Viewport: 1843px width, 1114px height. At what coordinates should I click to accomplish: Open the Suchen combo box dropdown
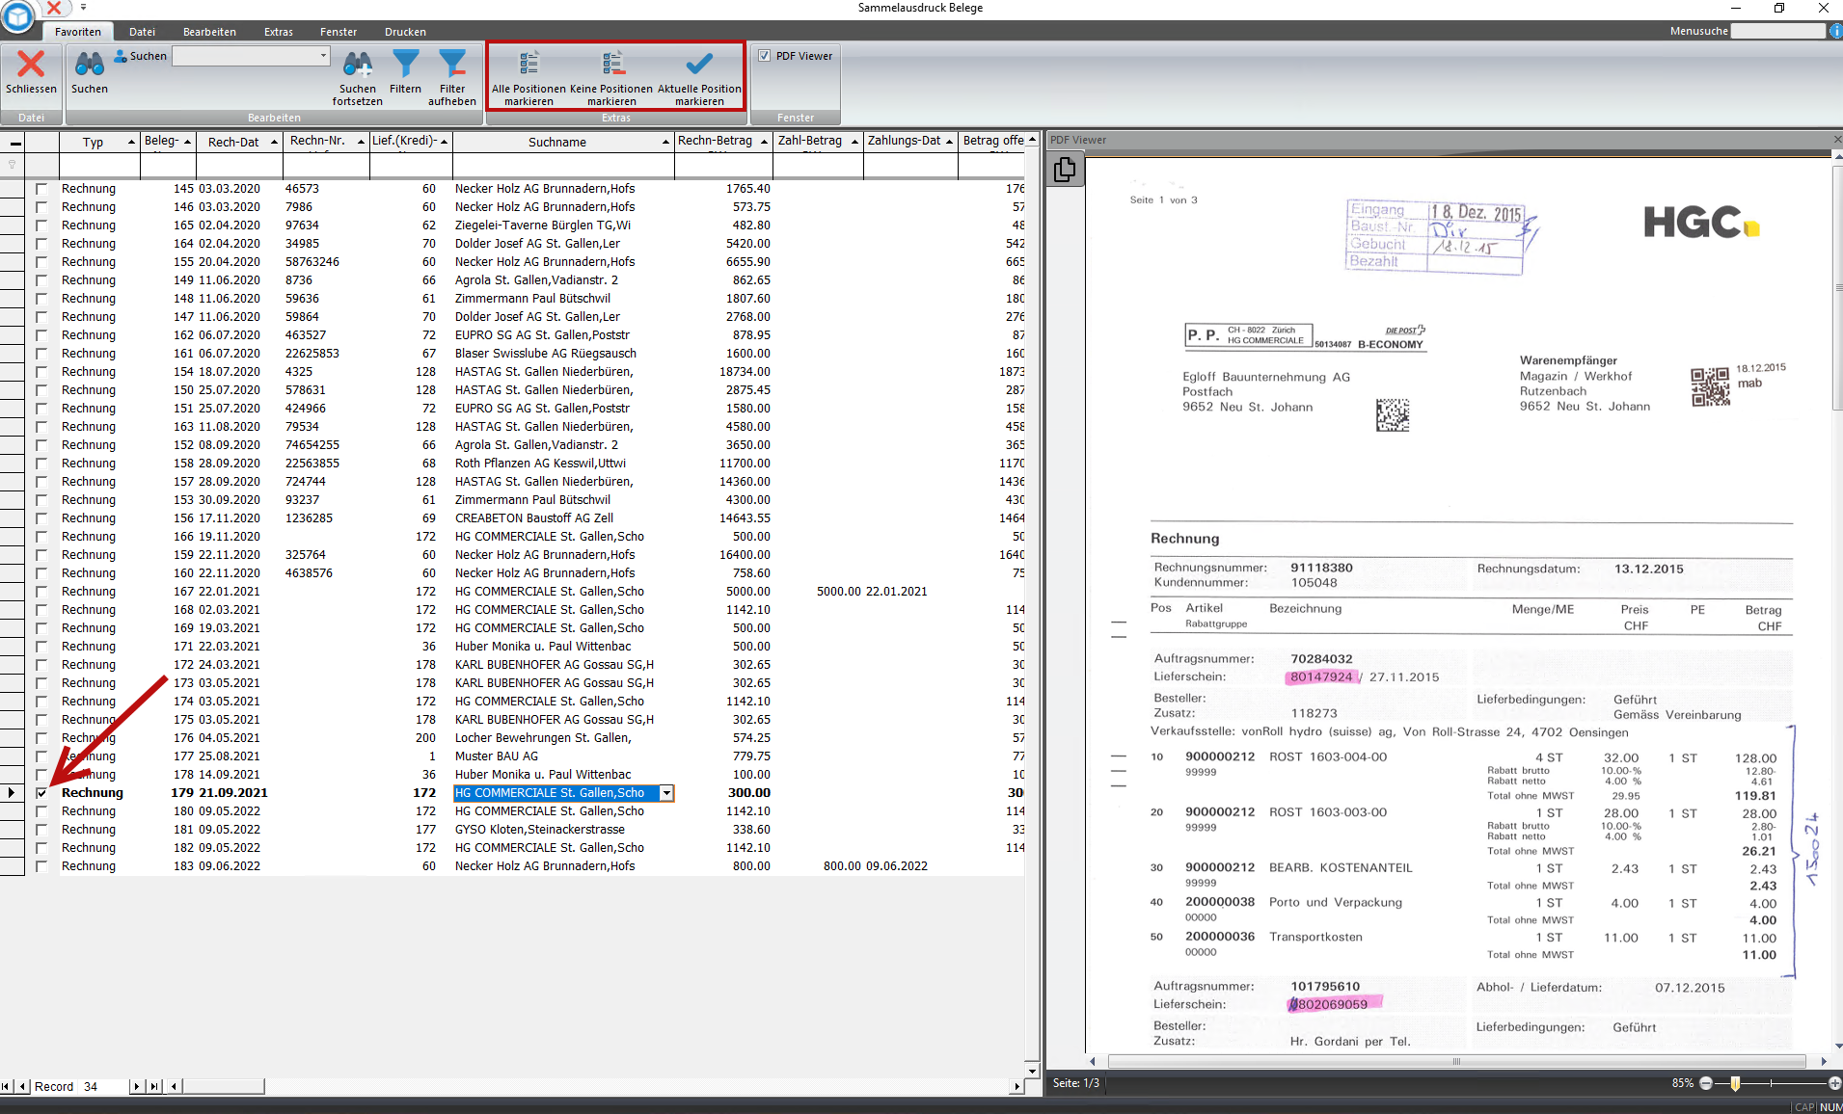[323, 56]
